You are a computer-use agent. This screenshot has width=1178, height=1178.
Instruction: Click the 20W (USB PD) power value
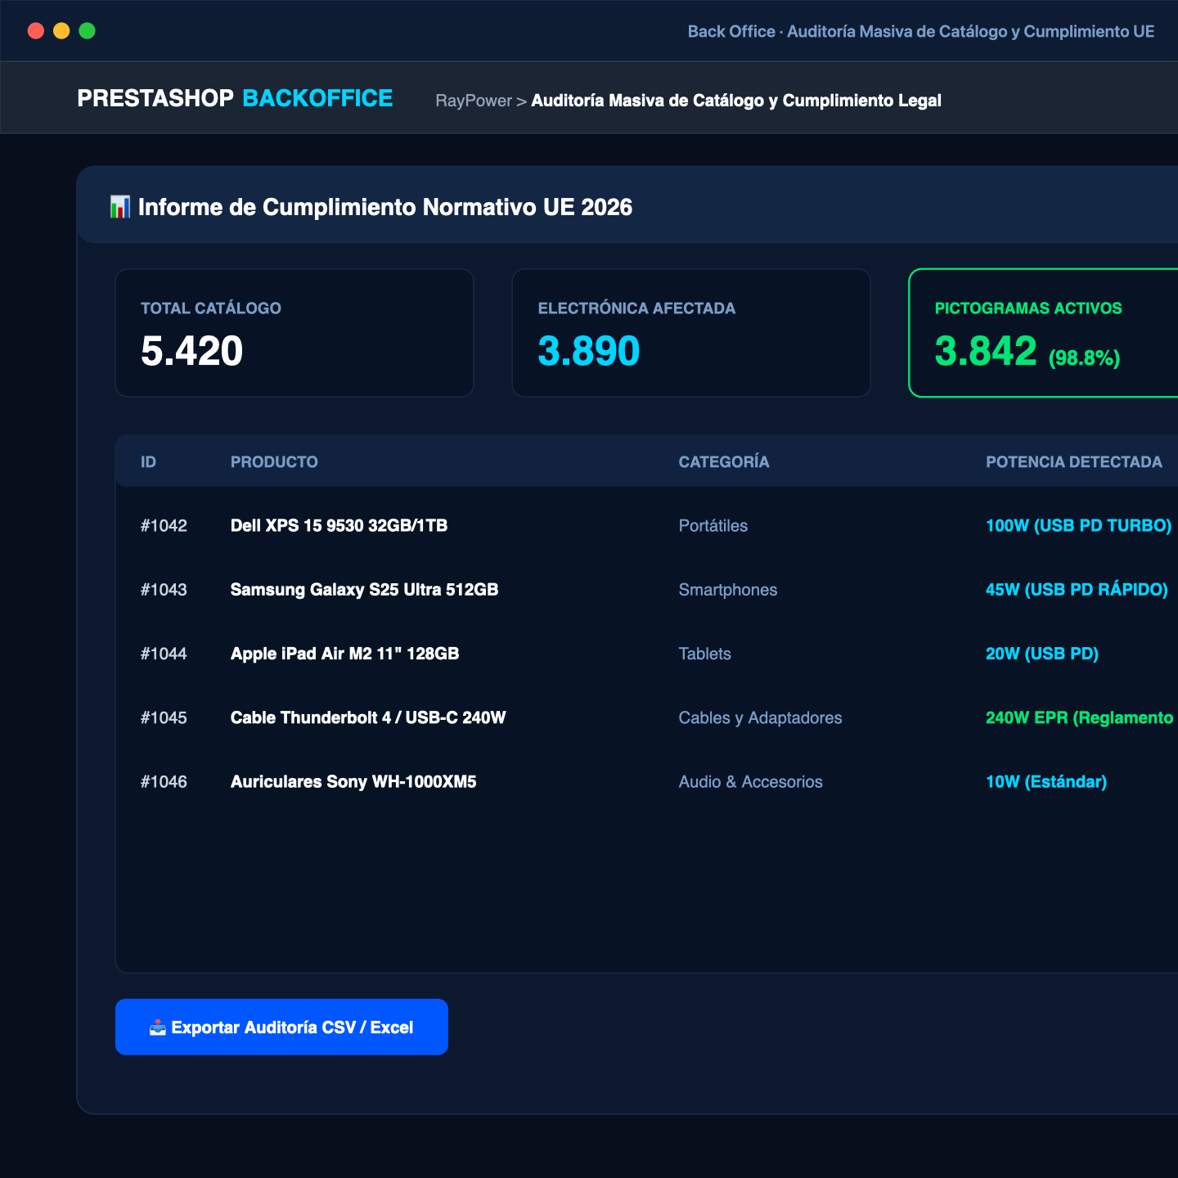[x=1042, y=654]
